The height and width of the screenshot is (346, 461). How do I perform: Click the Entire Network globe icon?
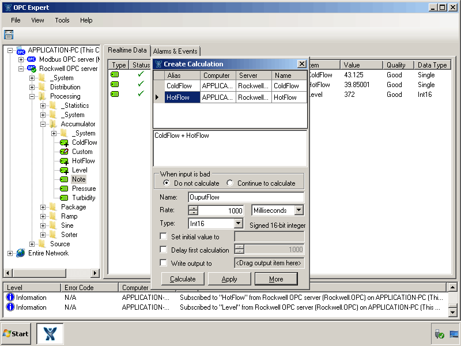[x=21, y=253]
